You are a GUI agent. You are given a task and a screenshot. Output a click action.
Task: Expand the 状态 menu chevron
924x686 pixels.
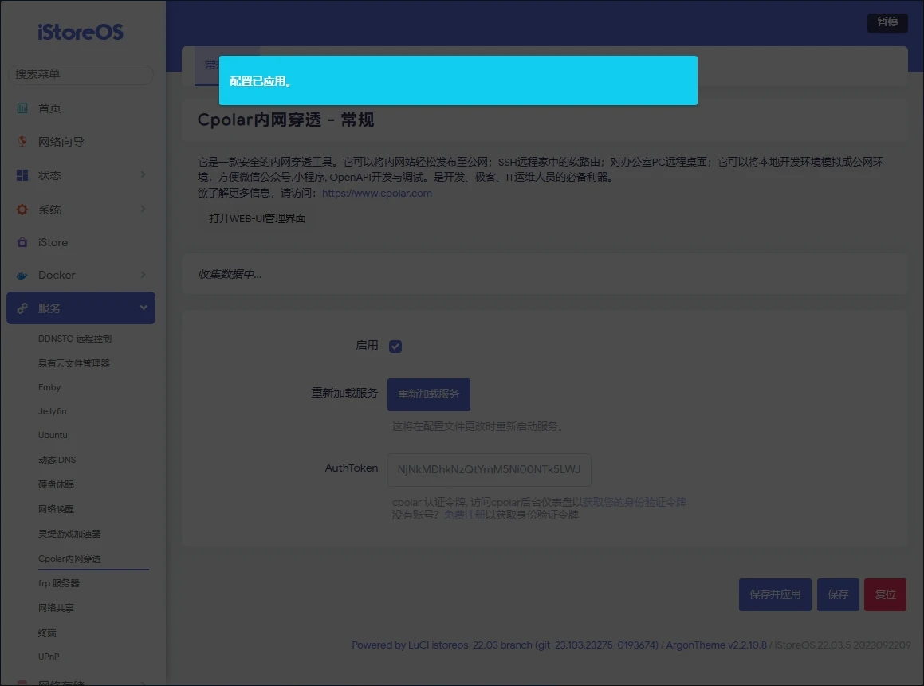144,174
